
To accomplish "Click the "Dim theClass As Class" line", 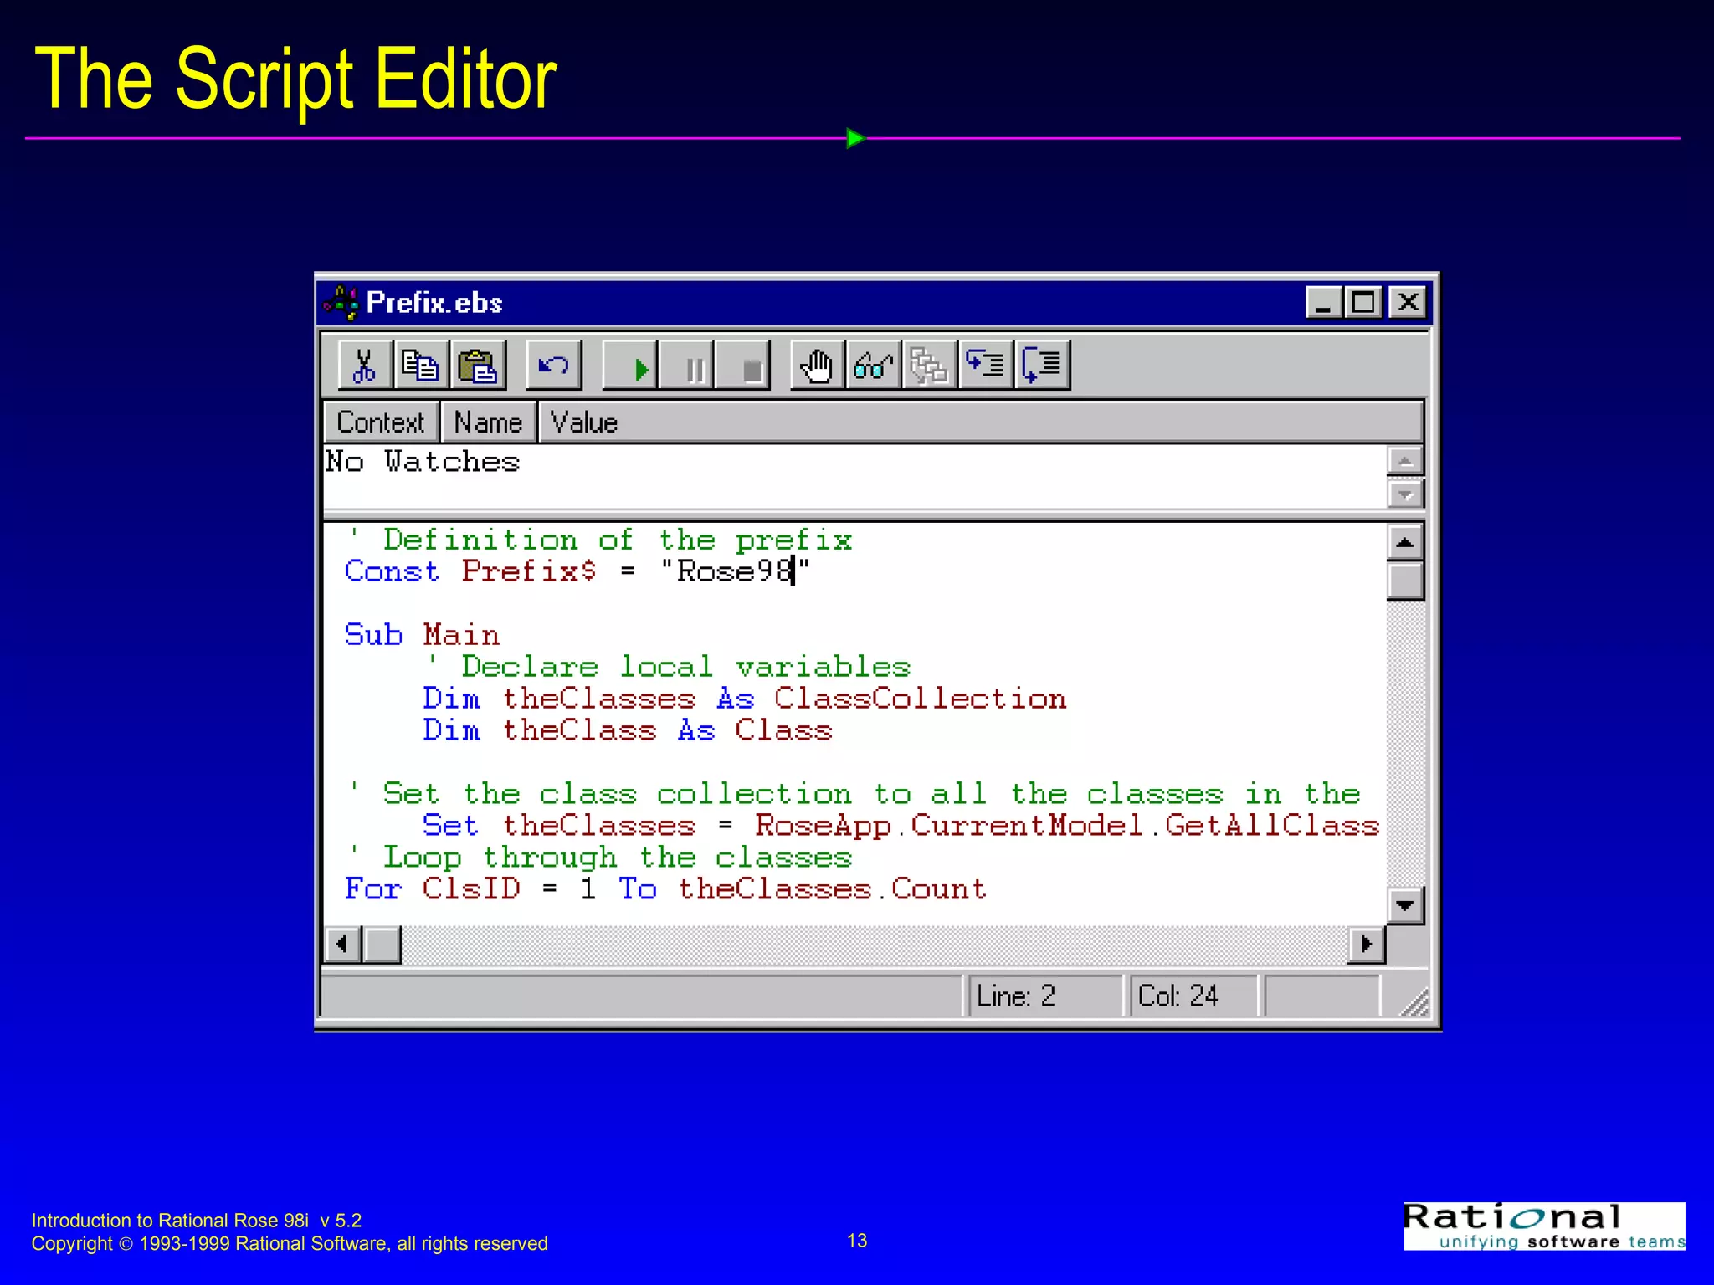I will tap(628, 730).
